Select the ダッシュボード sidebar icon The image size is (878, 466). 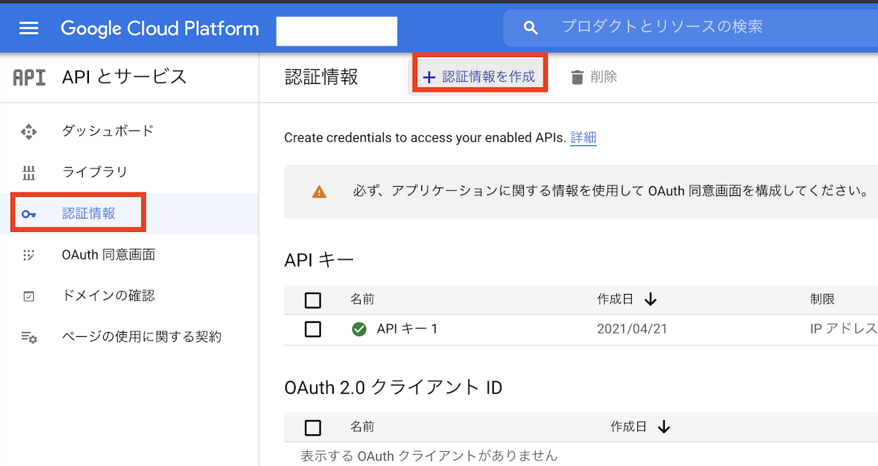click(x=28, y=131)
